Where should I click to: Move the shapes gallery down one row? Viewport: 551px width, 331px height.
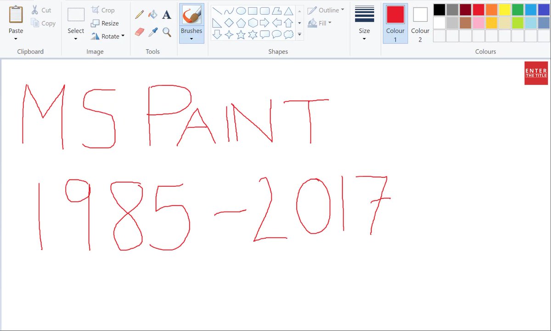tap(299, 23)
